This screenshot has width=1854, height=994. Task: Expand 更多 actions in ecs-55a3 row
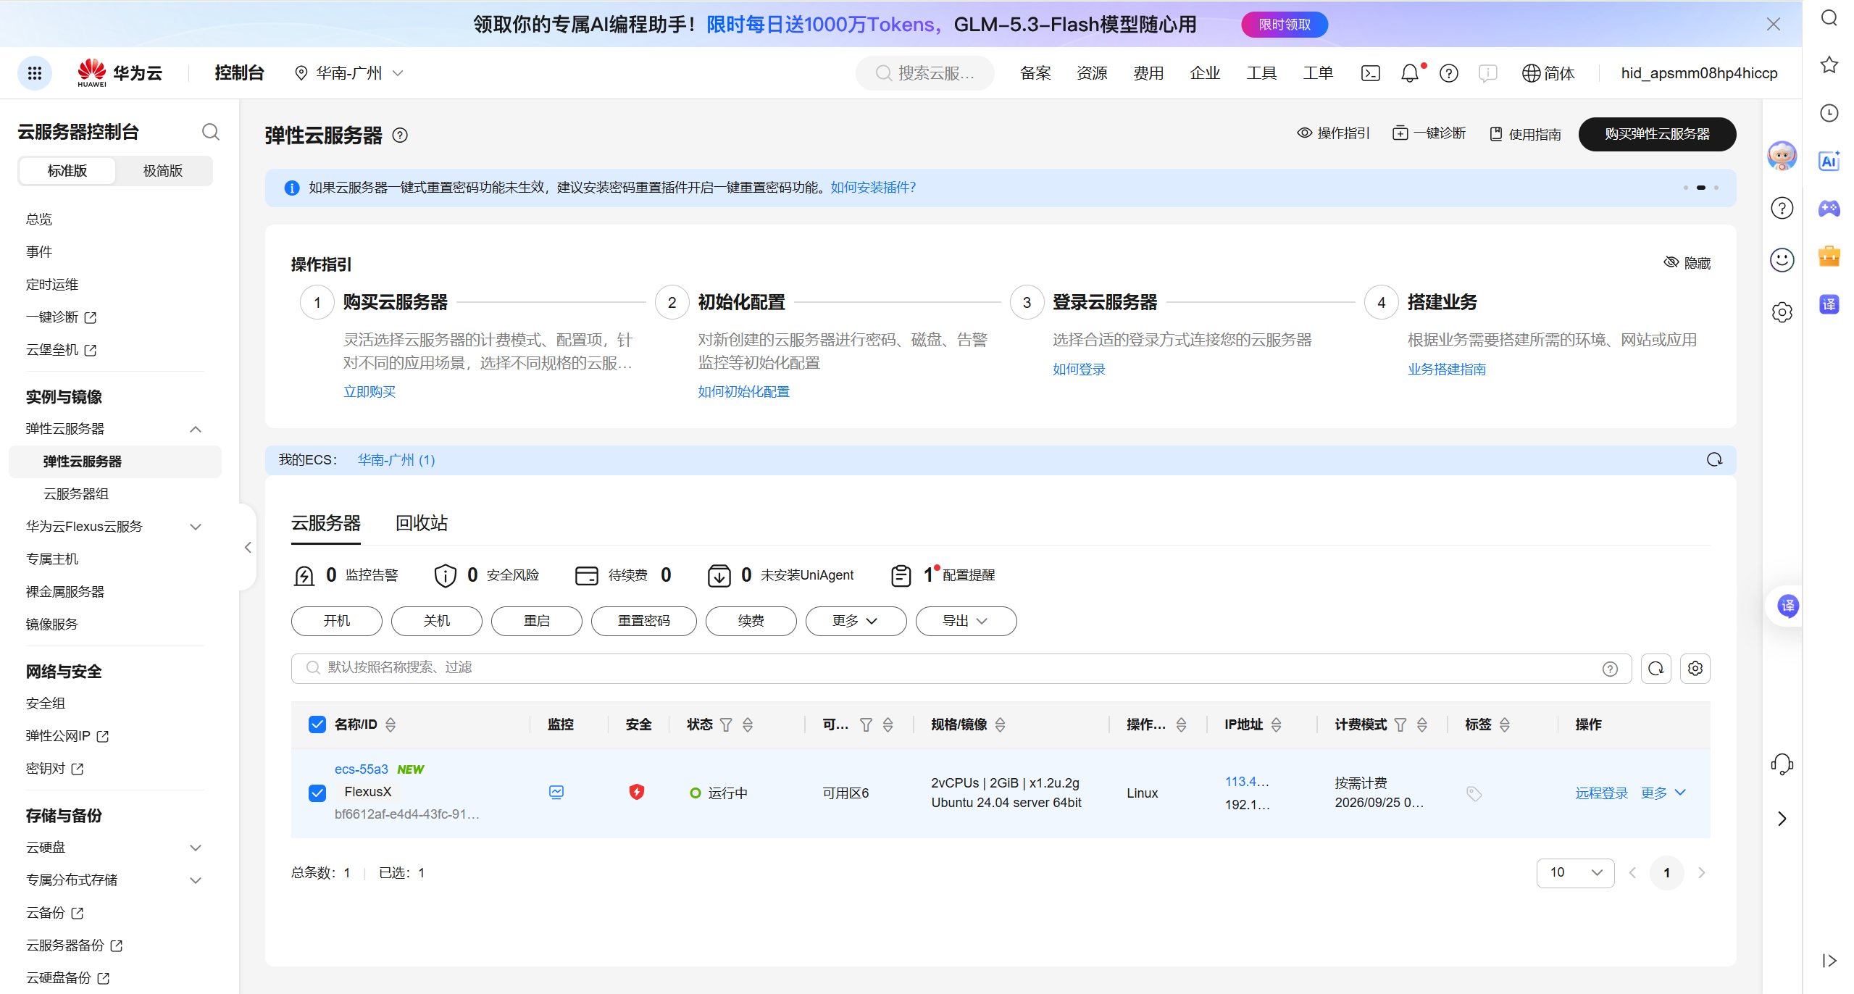(1663, 793)
